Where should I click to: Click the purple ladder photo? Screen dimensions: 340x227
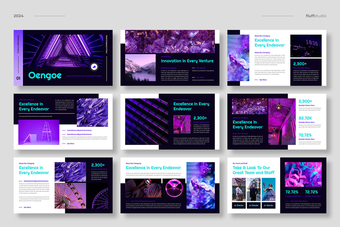[x=39, y=132]
